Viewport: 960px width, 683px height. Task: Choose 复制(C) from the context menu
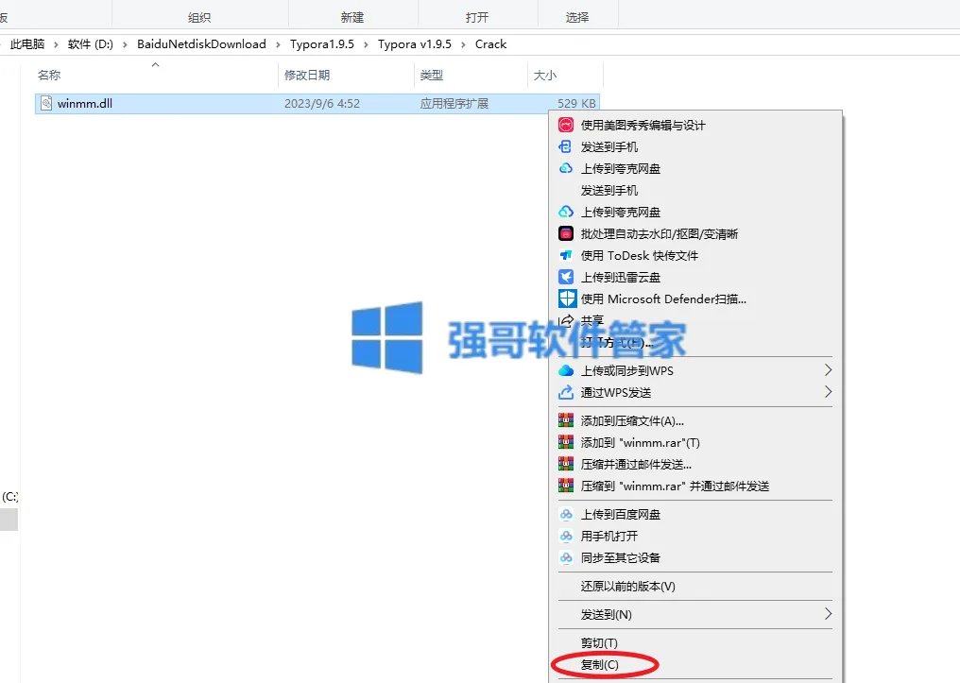[599, 665]
